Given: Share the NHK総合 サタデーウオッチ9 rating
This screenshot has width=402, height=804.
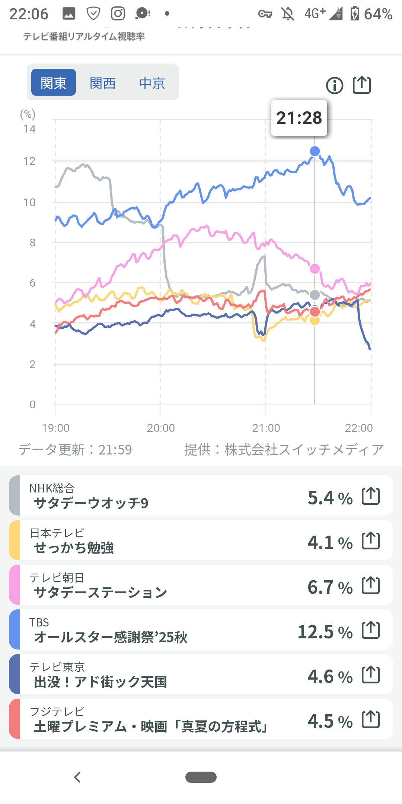Looking at the screenshot, I should 371,496.
